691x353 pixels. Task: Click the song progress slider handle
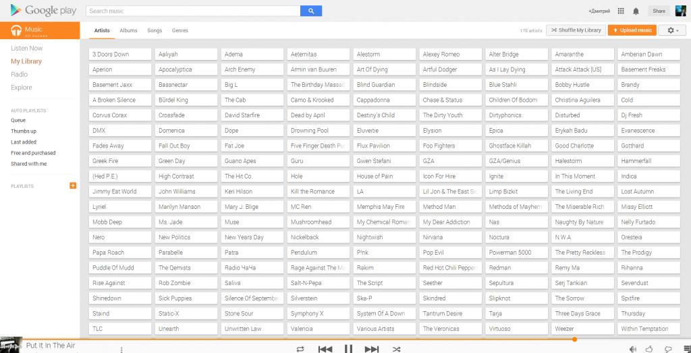click(x=574, y=340)
